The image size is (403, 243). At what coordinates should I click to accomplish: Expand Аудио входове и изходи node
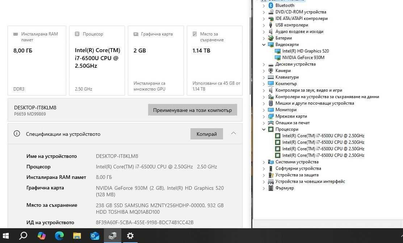point(264,32)
